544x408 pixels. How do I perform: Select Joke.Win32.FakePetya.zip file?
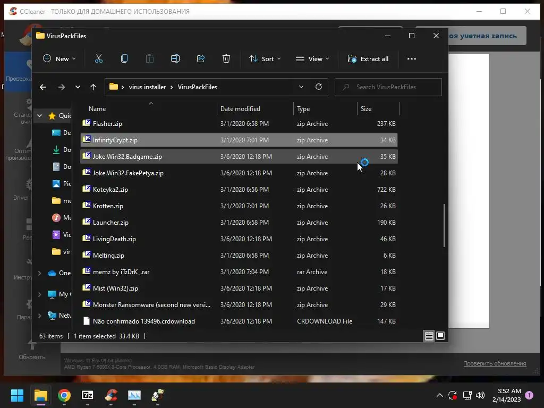pos(239,173)
